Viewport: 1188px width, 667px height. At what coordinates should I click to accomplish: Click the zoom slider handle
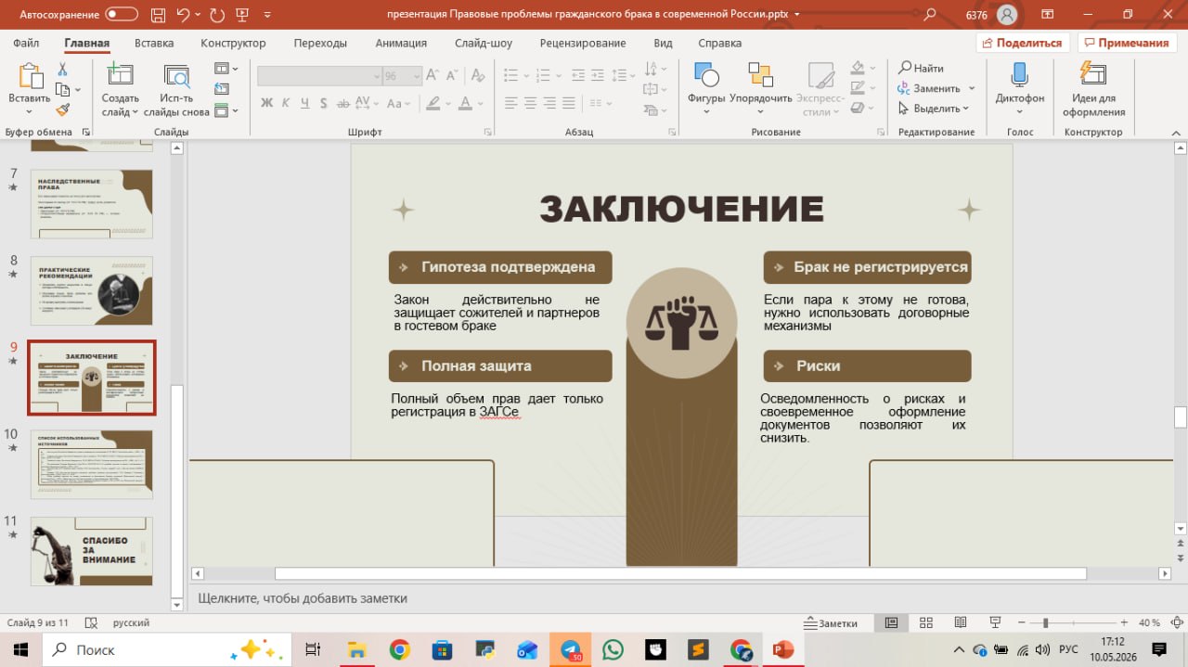click(x=1046, y=622)
